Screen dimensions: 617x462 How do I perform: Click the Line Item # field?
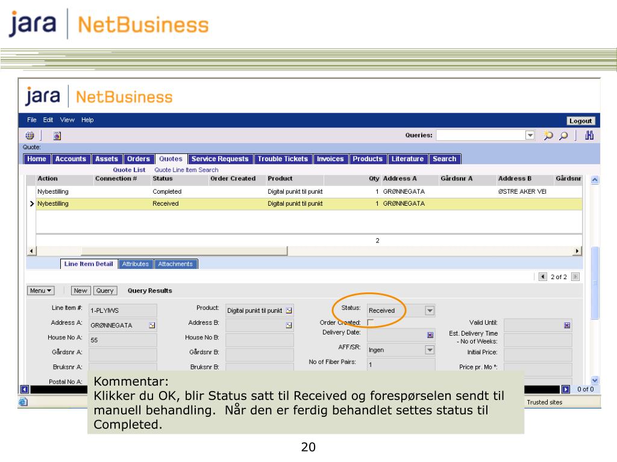(123, 310)
